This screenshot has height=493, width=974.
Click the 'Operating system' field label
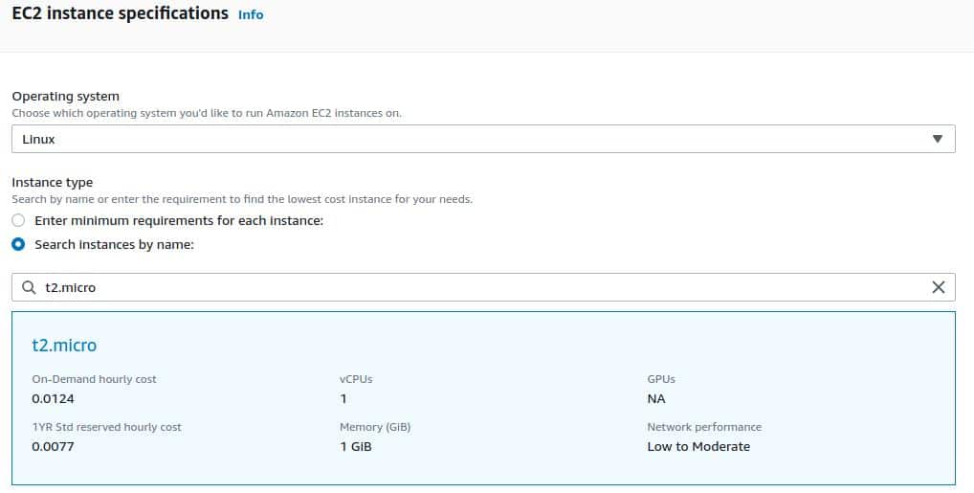pyautogui.click(x=66, y=97)
